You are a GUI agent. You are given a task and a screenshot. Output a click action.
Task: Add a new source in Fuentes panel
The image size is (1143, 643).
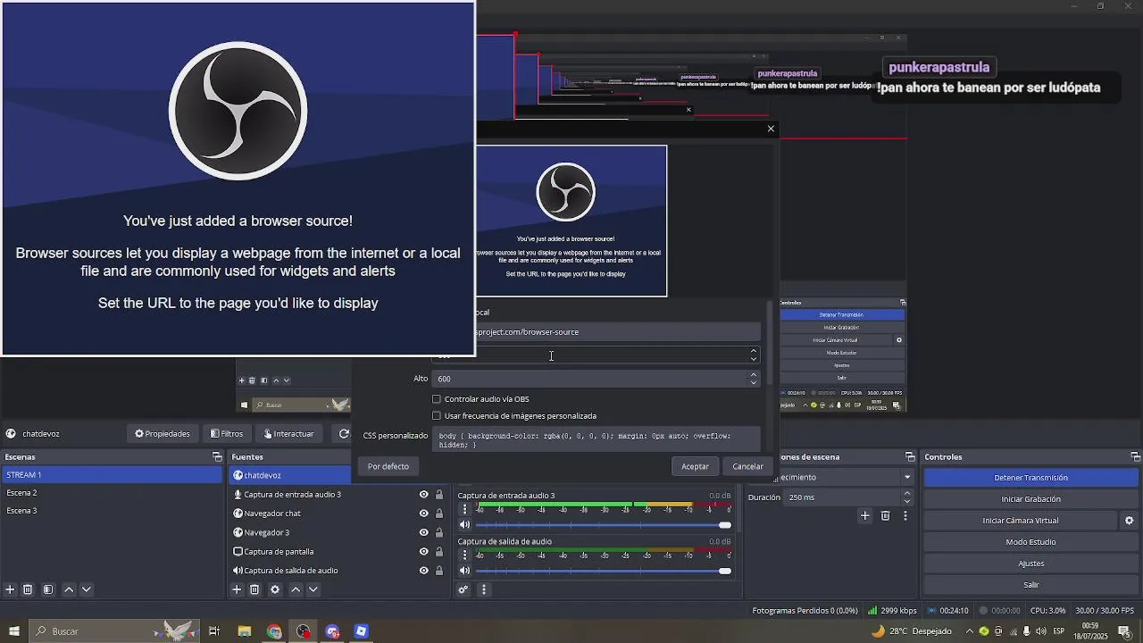[x=237, y=589]
